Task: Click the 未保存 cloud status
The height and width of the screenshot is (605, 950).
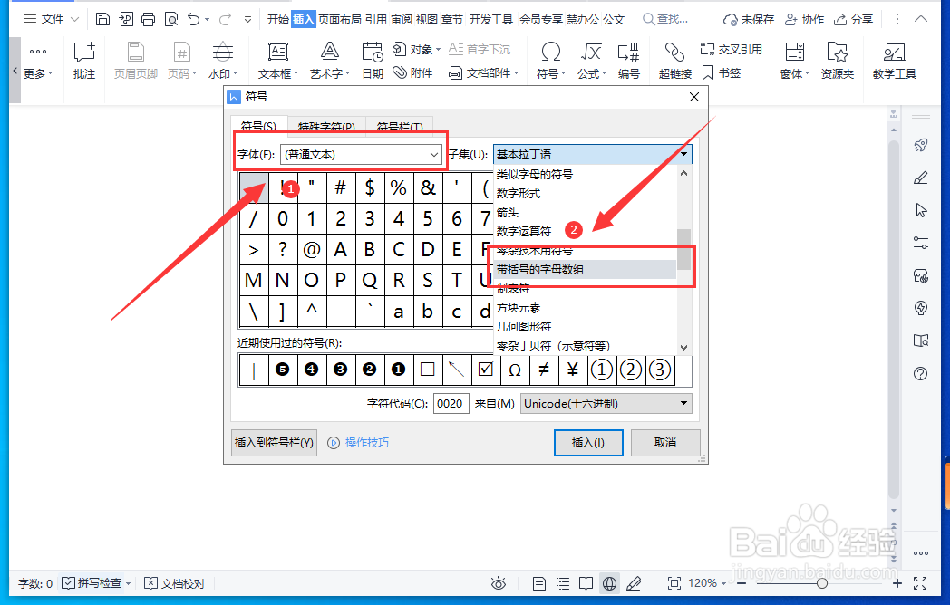Action: [748, 19]
